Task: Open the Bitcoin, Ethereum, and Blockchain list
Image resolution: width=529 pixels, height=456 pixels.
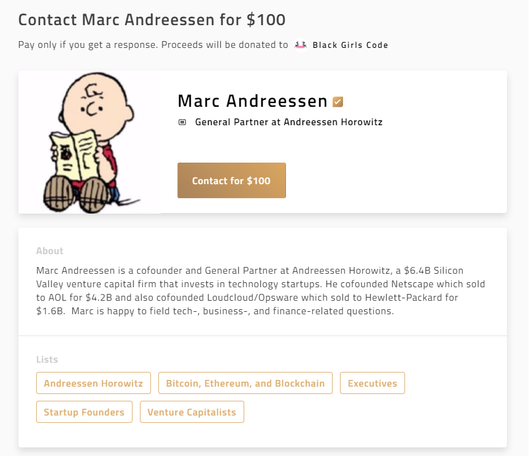Action: click(245, 383)
